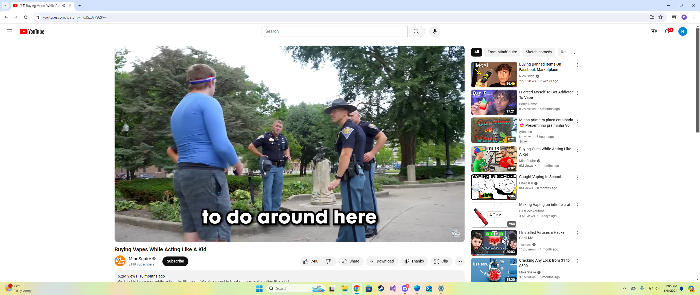
Task: Subscribe to the MindSquire channel
Action: coord(175,261)
